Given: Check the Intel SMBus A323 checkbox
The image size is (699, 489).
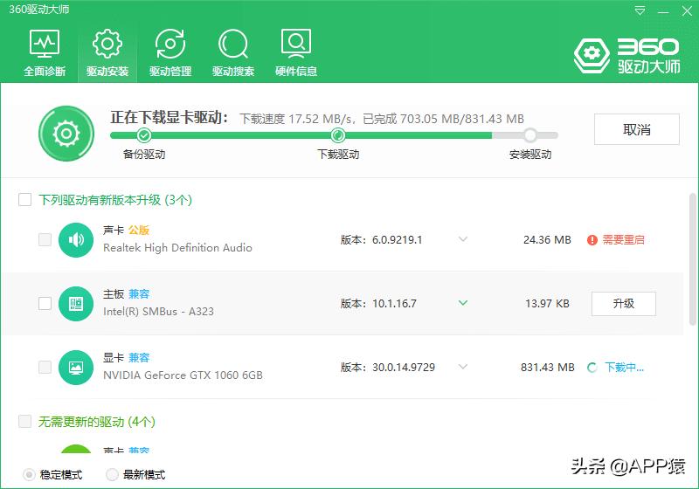Looking at the screenshot, I should pyautogui.click(x=45, y=303).
